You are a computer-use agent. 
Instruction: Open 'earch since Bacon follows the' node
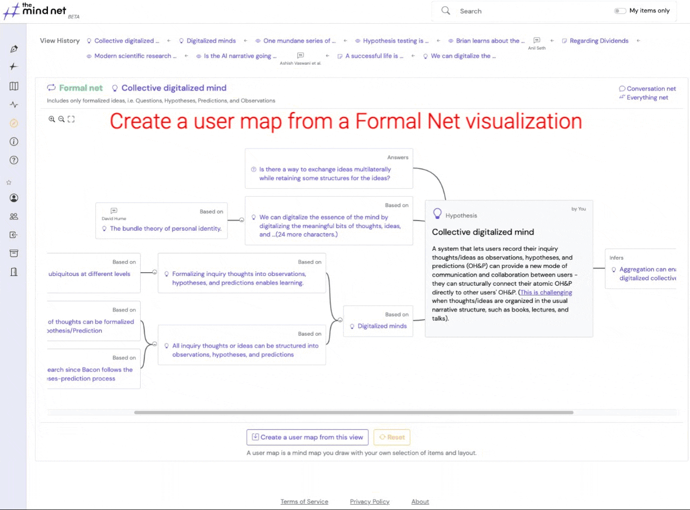89,374
